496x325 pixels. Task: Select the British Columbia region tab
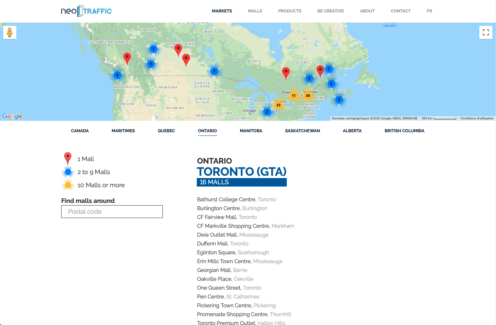[x=404, y=131]
